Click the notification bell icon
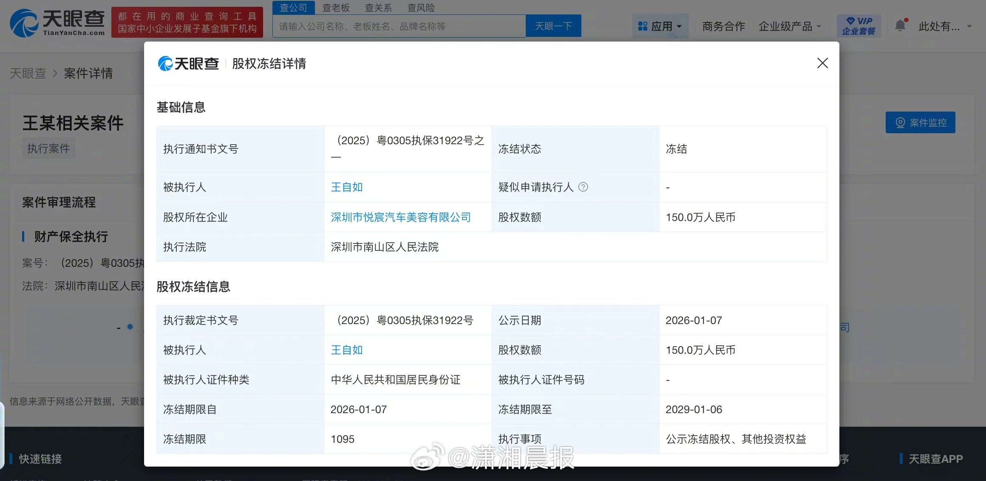The image size is (986, 481). (x=900, y=26)
